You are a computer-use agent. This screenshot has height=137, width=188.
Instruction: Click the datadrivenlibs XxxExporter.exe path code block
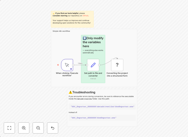click(102, 107)
